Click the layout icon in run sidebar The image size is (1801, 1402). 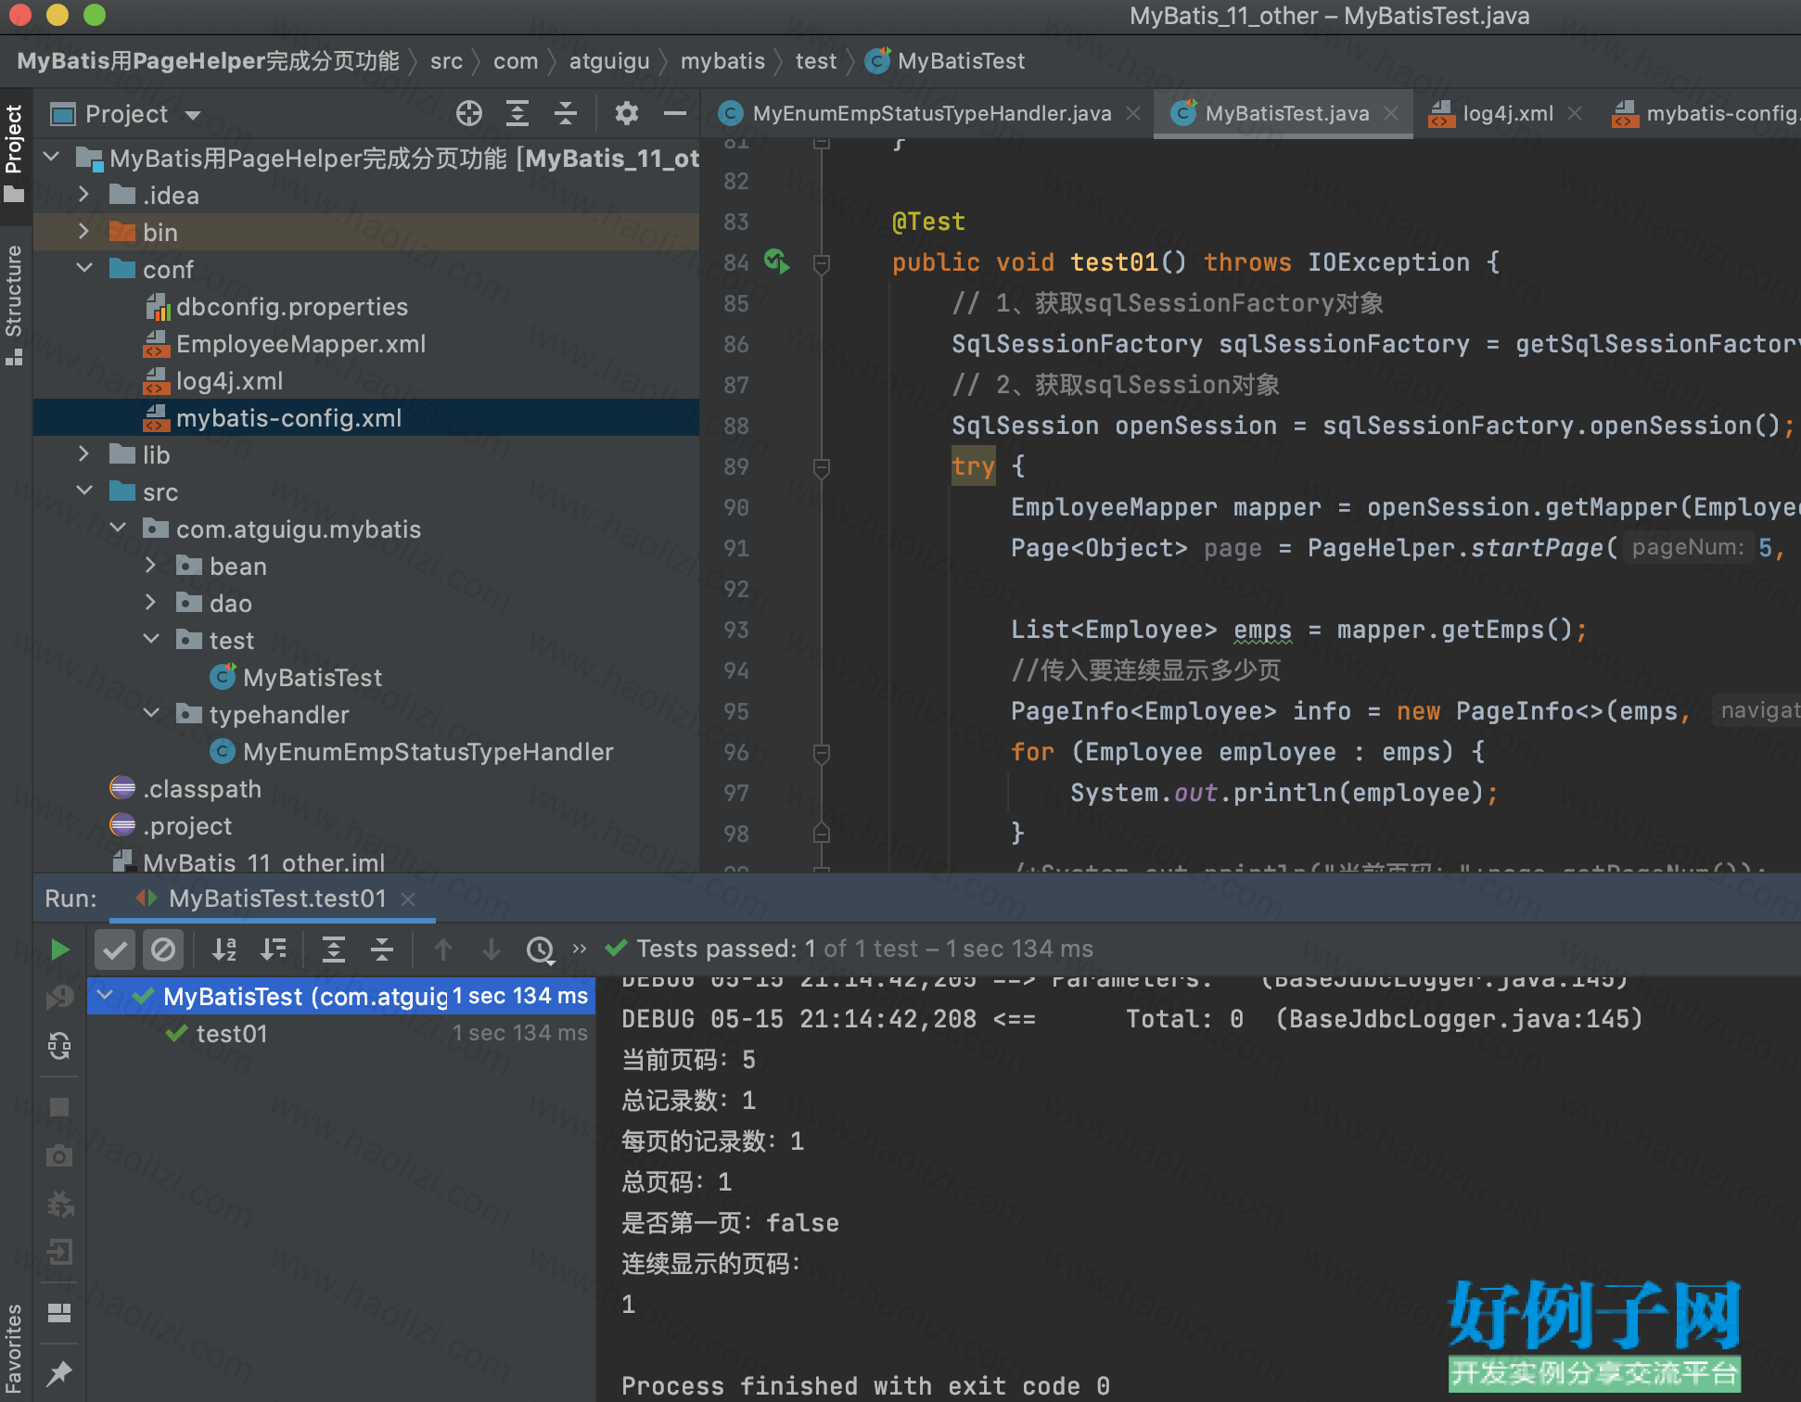[60, 1313]
